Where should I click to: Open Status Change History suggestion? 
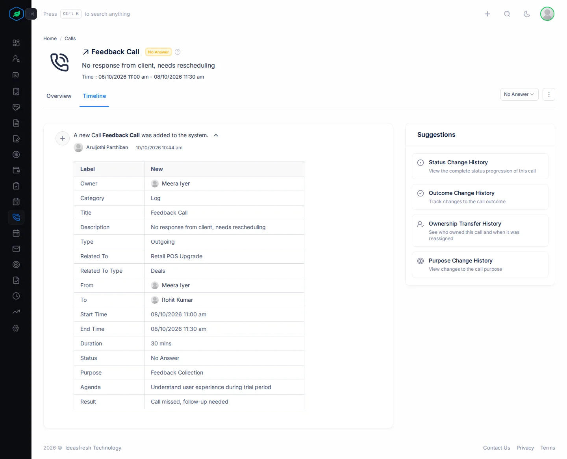click(480, 166)
